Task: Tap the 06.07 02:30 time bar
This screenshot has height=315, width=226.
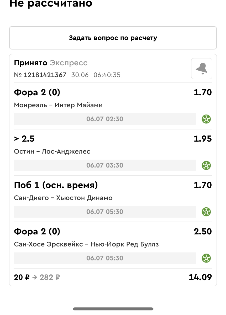Action: pos(105,119)
